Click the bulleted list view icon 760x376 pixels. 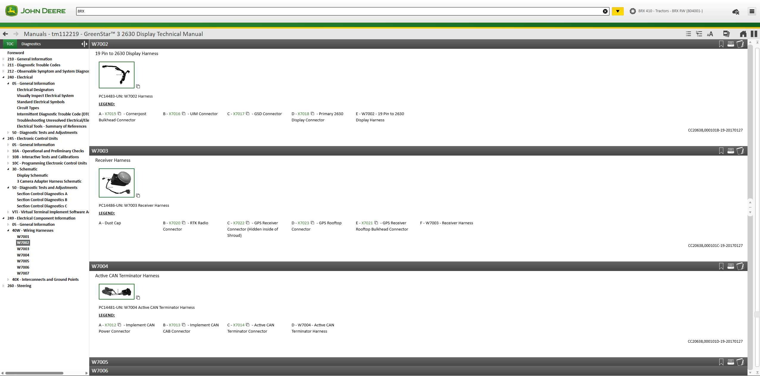(x=688, y=34)
